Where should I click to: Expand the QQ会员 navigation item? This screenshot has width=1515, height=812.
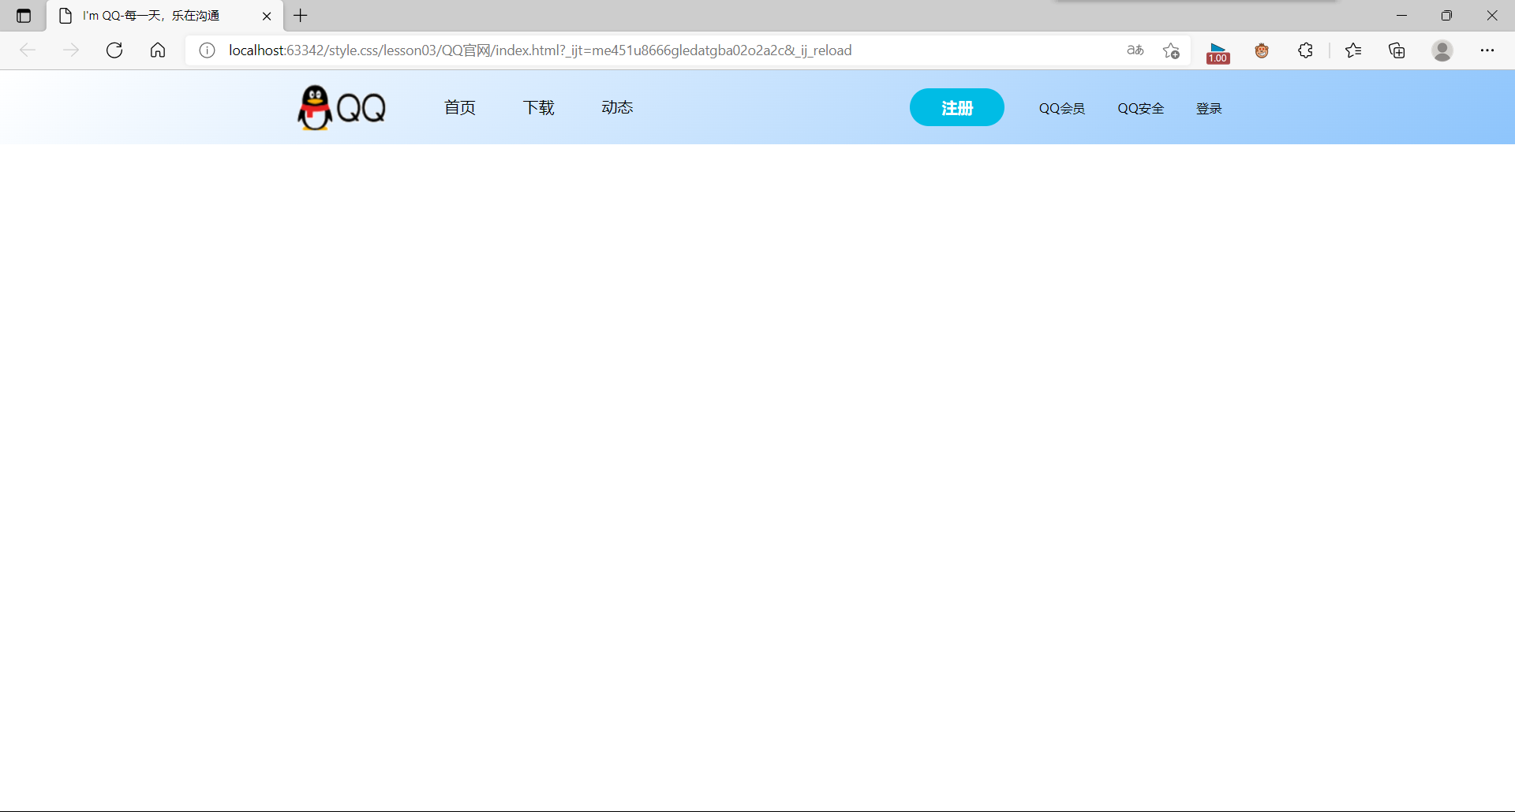click(x=1061, y=108)
